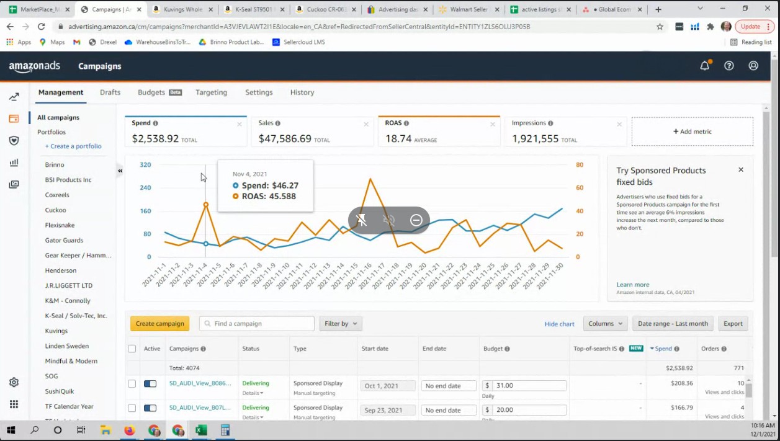Click the info icon next to Impressions metric
This screenshot has width=780, height=441.
point(550,123)
